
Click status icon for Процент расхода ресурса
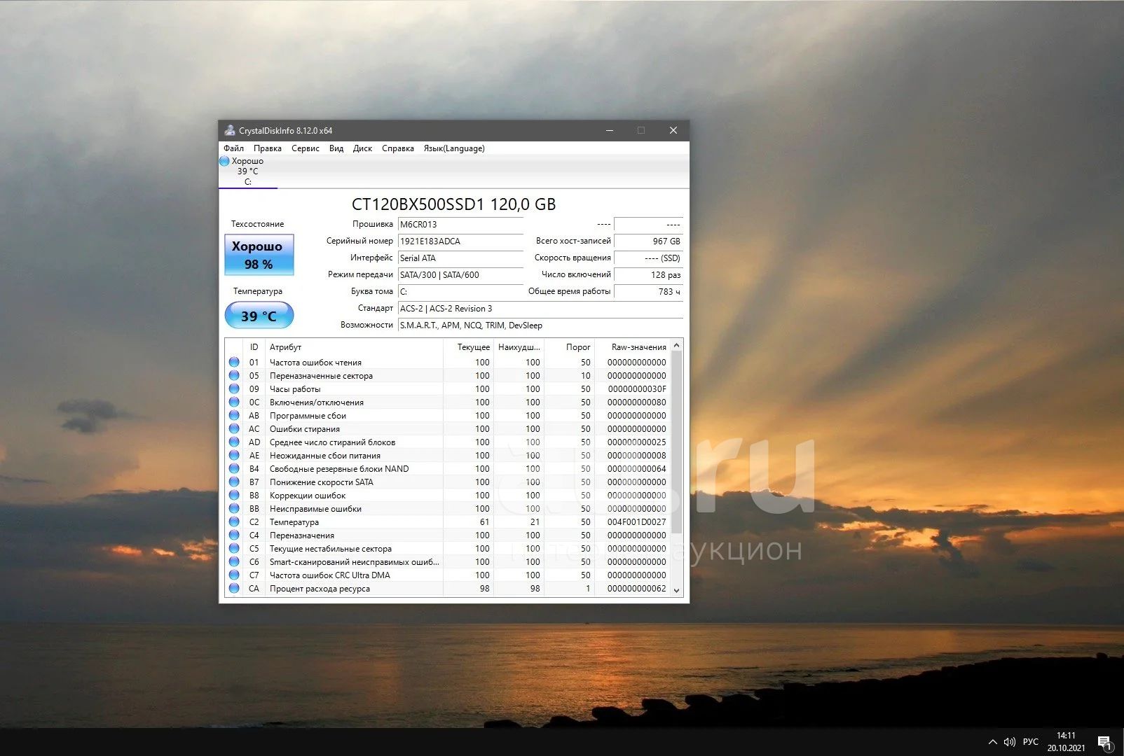234,589
